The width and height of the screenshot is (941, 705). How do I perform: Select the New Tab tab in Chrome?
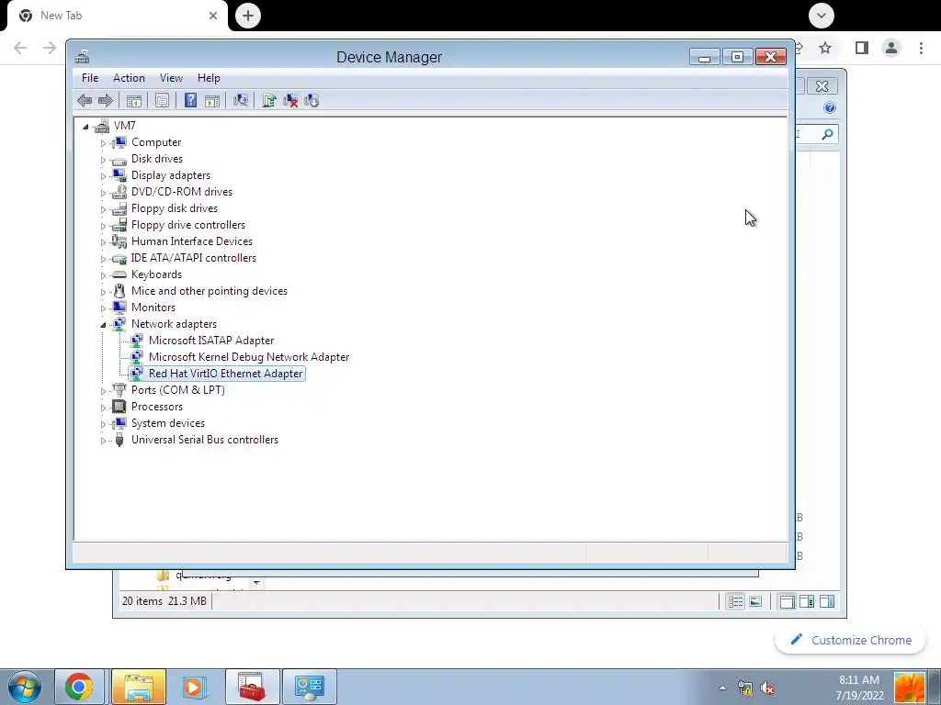117,16
